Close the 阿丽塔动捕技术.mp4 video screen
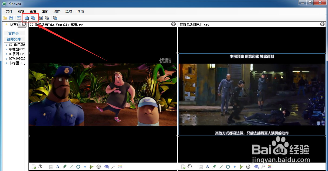 [x=322, y=24]
